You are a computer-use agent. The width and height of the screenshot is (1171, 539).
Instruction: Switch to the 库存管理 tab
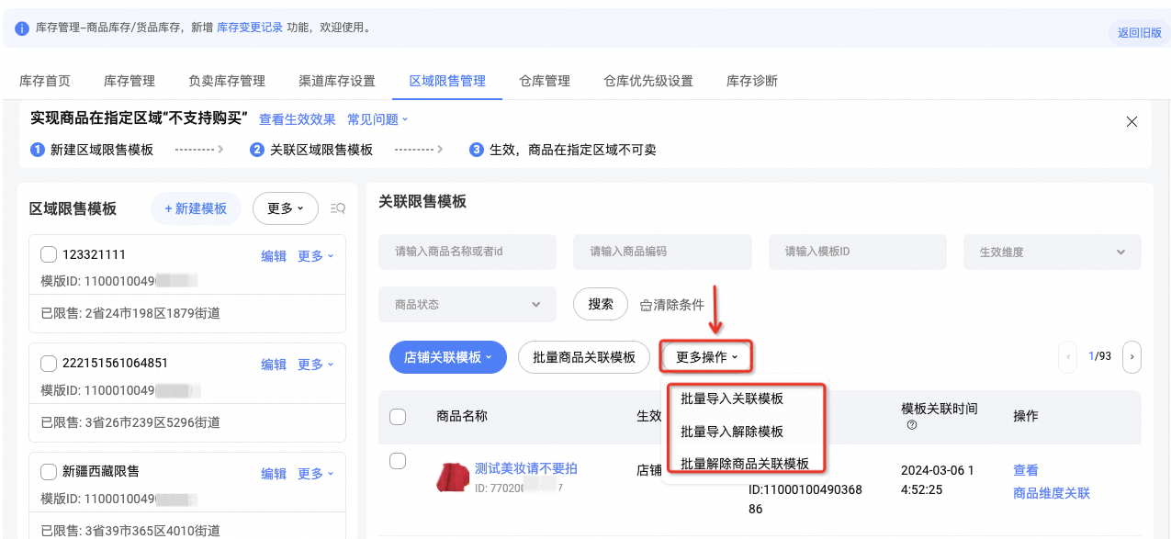tap(129, 81)
